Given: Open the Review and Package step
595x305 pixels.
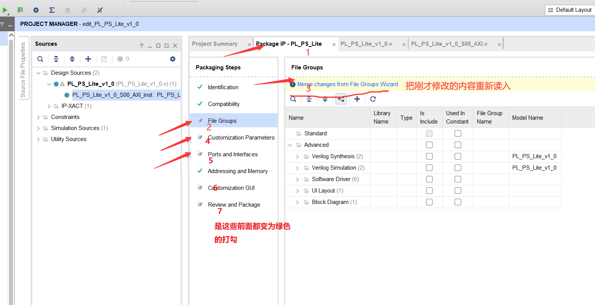Looking at the screenshot, I should pyautogui.click(x=234, y=205).
